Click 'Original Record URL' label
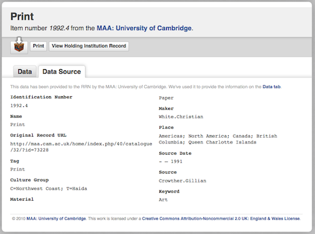Image resolution: width=315 pixels, height=234 pixels. click(x=38, y=135)
